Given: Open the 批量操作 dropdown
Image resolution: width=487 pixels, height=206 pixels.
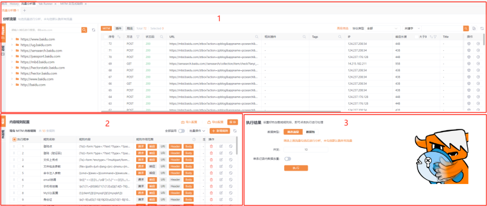Looking at the screenshot, I should click(198, 131).
